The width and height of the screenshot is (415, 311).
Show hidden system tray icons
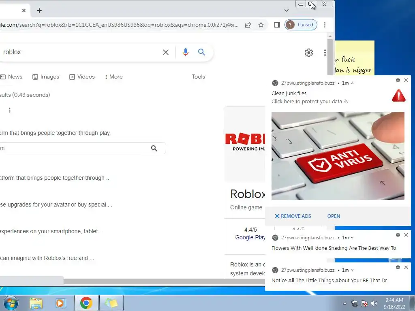coord(344,304)
